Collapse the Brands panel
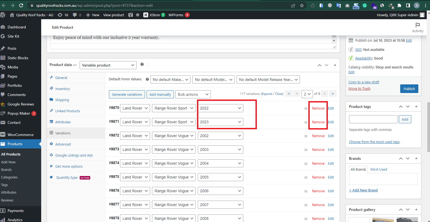The height and width of the screenshot is (222, 430). point(416,158)
